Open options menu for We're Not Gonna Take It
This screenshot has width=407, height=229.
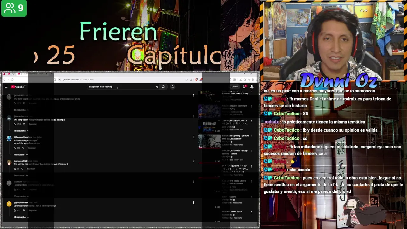coord(252,212)
